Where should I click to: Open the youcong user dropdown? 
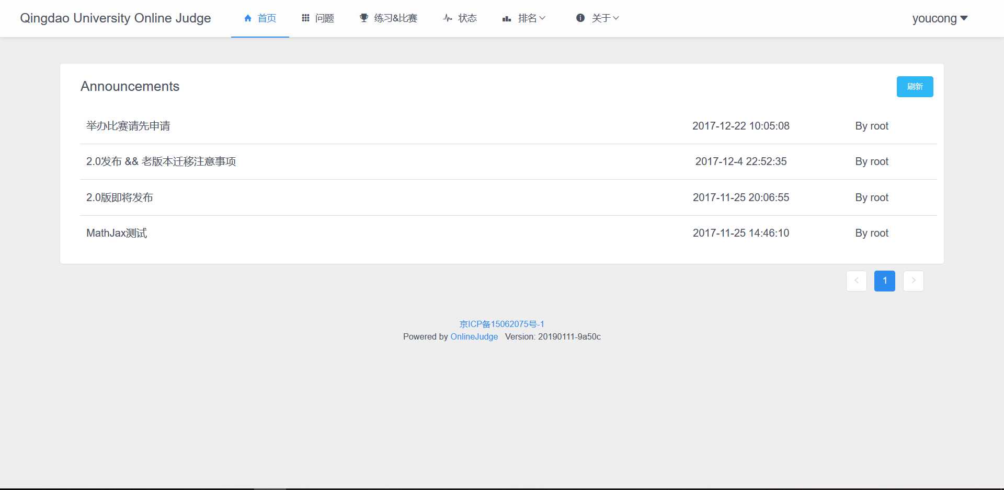pos(940,18)
